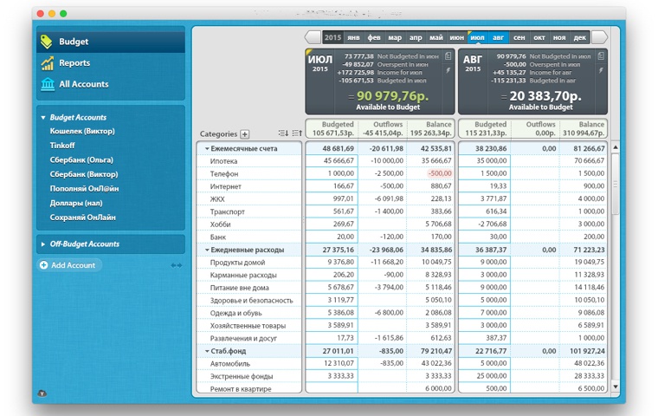The width and height of the screenshot is (658, 416).
Task: Collapse the Budget Accounts section
Action: click(x=43, y=118)
